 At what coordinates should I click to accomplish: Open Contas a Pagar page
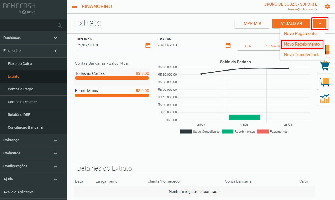(x=33, y=89)
